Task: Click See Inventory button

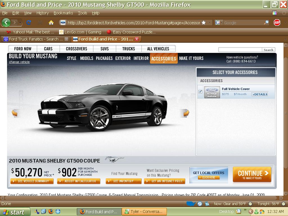Action: click(123, 181)
